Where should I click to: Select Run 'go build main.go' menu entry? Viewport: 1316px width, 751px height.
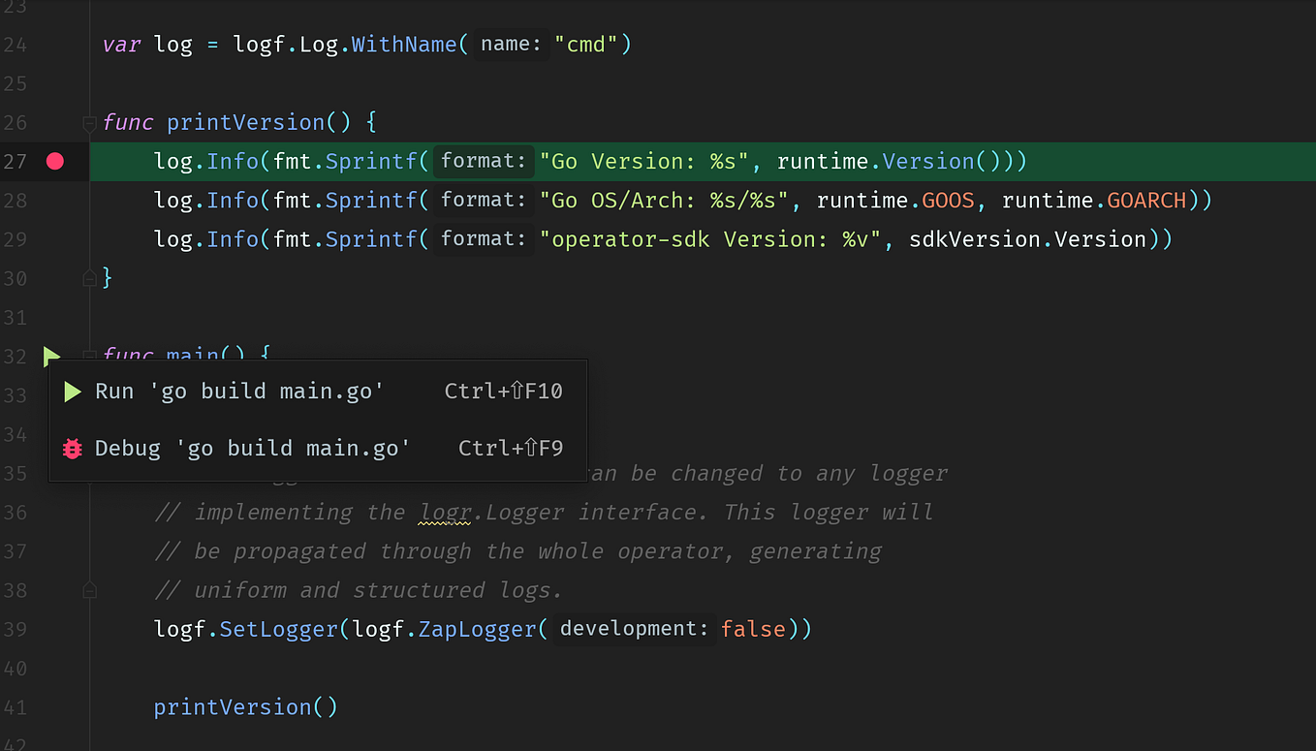[x=237, y=391]
